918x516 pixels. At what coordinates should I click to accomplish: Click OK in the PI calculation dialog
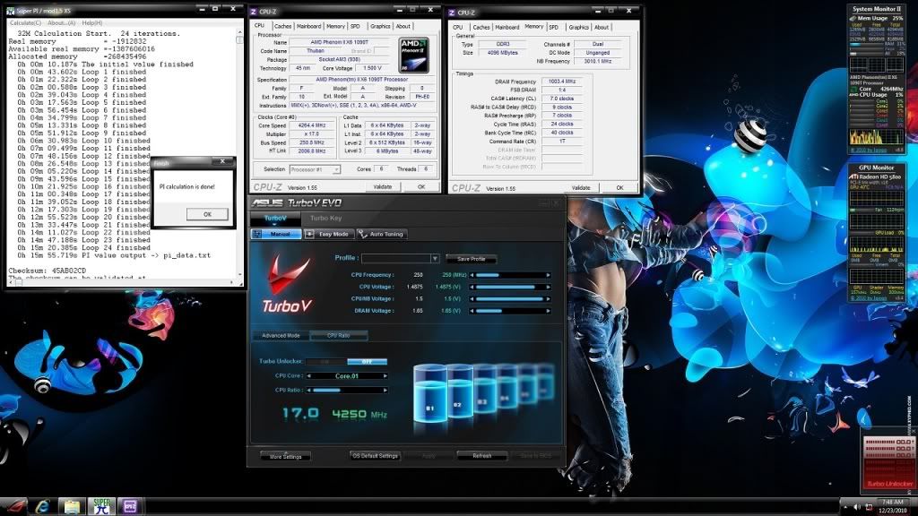tap(207, 214)
